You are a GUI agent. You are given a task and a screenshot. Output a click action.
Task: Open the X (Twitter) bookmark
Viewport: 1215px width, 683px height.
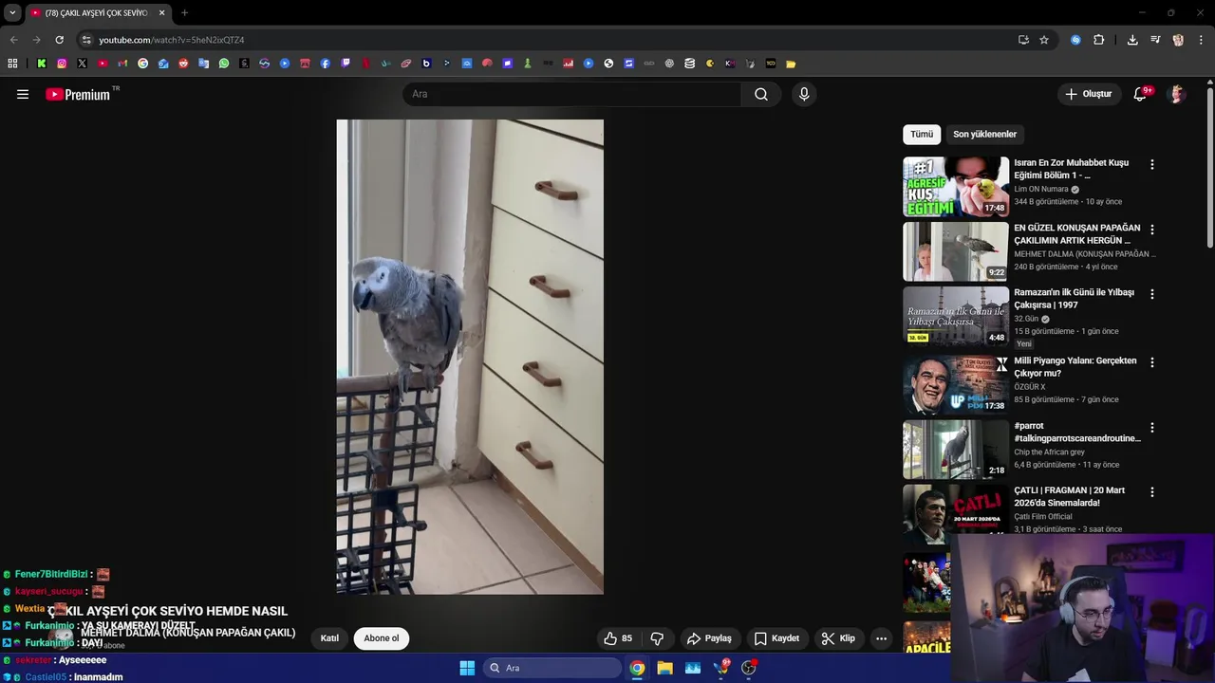(82, 64)
